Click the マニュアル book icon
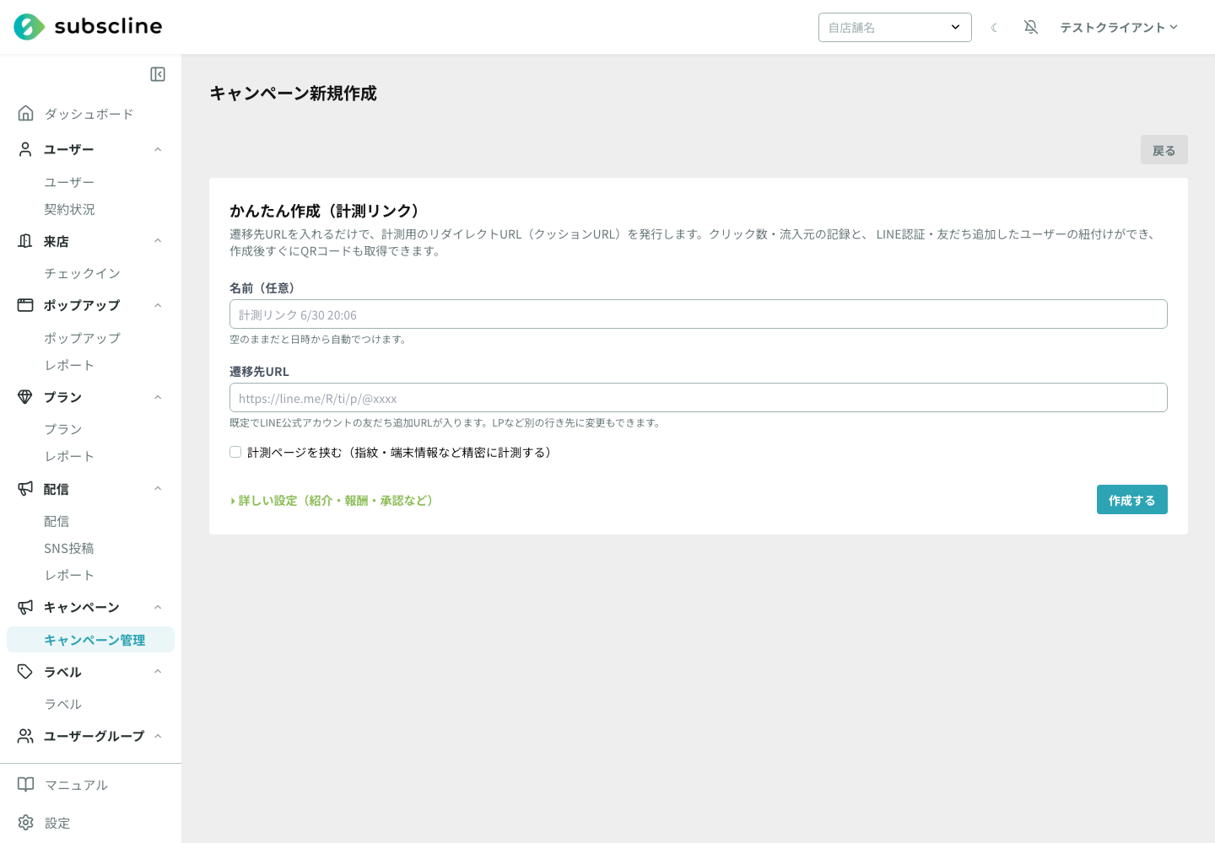This screenshot has height=843, width=1215. click(x=26, y=785)
